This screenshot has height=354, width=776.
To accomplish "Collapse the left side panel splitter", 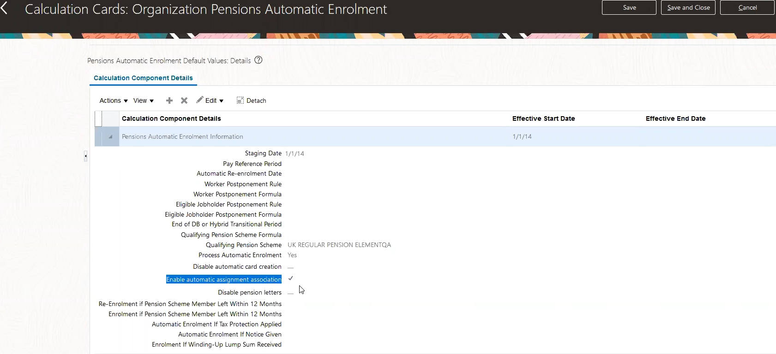I will click(x=85, y=156).
